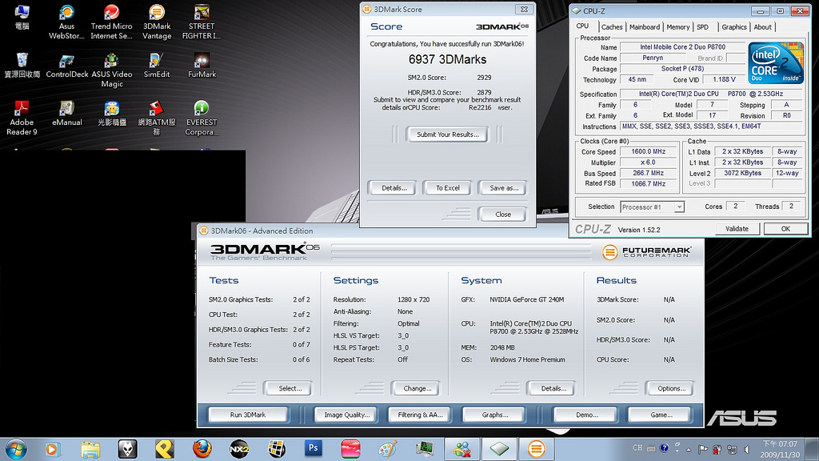The width and height of the screenshot is (819, 461).
Task: Open the SimEdit desktop shortcut
Action: pos(157,66)
